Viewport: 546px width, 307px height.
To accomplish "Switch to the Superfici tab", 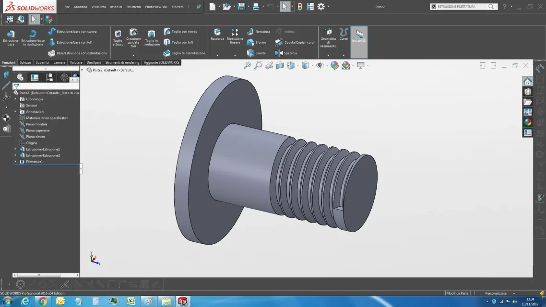I will [x=42, y=62].
